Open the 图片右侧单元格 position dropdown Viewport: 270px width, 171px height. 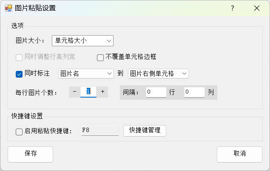(x=158, y=74)
